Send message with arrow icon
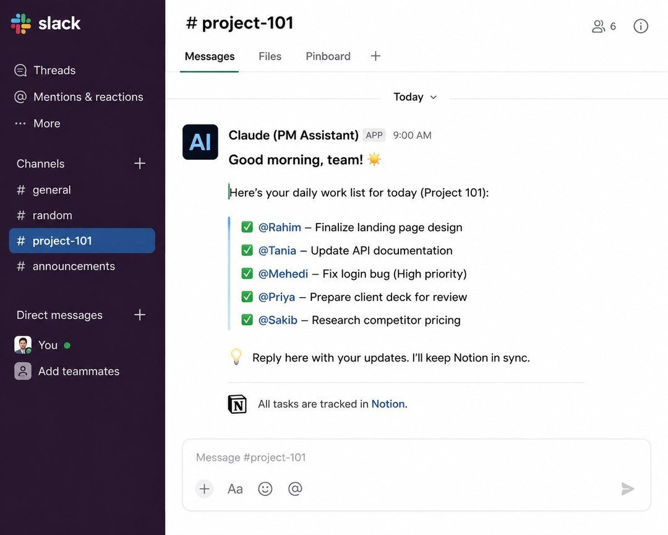The image size is (668, 535). (628, 489)
